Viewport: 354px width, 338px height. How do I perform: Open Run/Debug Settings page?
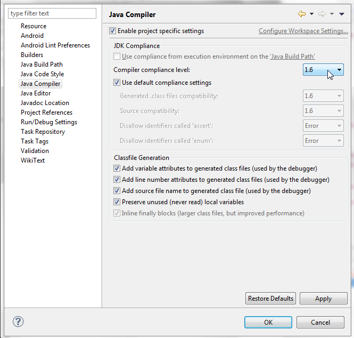click(x=49, y=122)
